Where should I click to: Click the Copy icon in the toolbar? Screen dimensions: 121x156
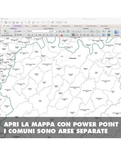(x=26, y=22)
